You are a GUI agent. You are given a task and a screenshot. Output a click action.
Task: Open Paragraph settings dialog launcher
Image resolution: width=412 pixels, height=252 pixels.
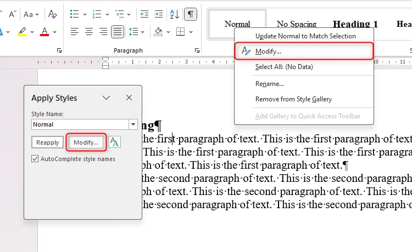point(197,50)
